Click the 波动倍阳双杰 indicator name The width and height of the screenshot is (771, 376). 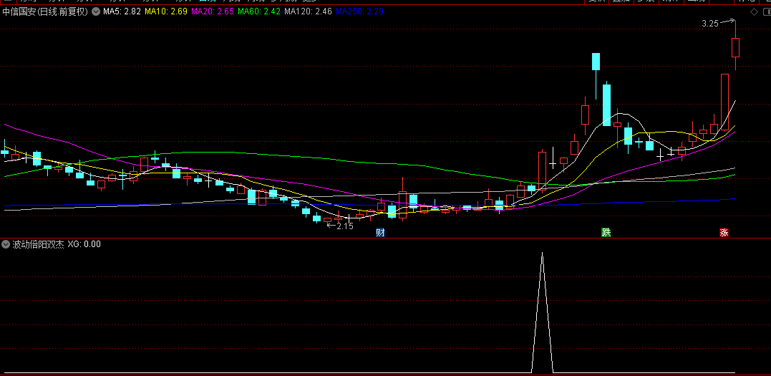point(39,244)
